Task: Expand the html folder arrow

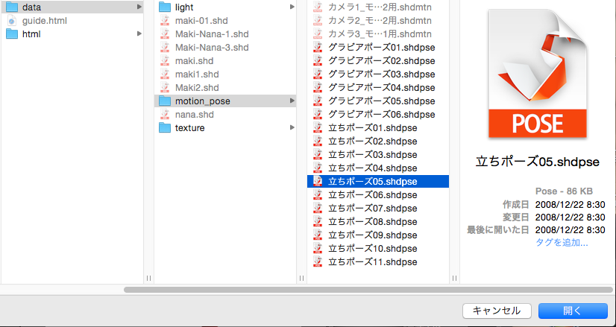Action: (x=139, y=34)
